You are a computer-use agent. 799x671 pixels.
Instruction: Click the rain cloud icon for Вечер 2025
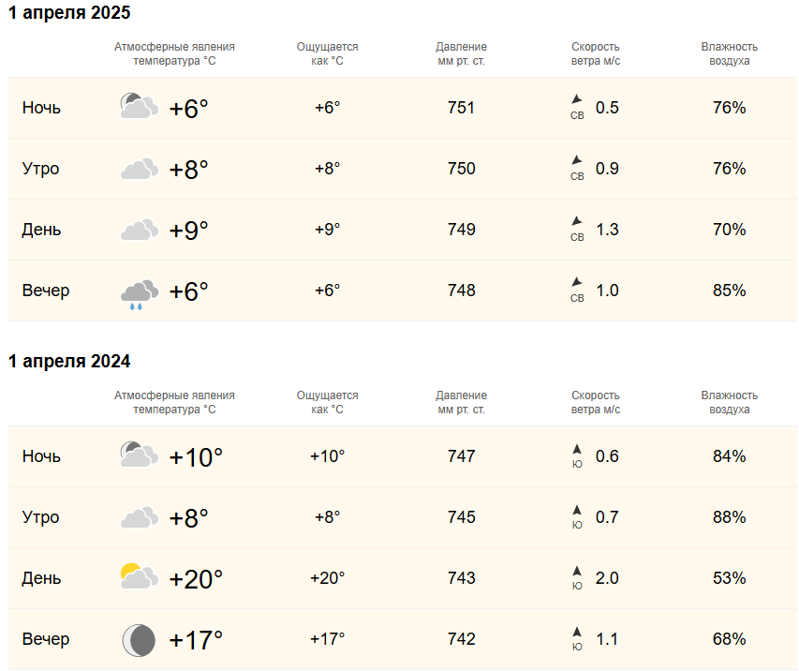140,294
